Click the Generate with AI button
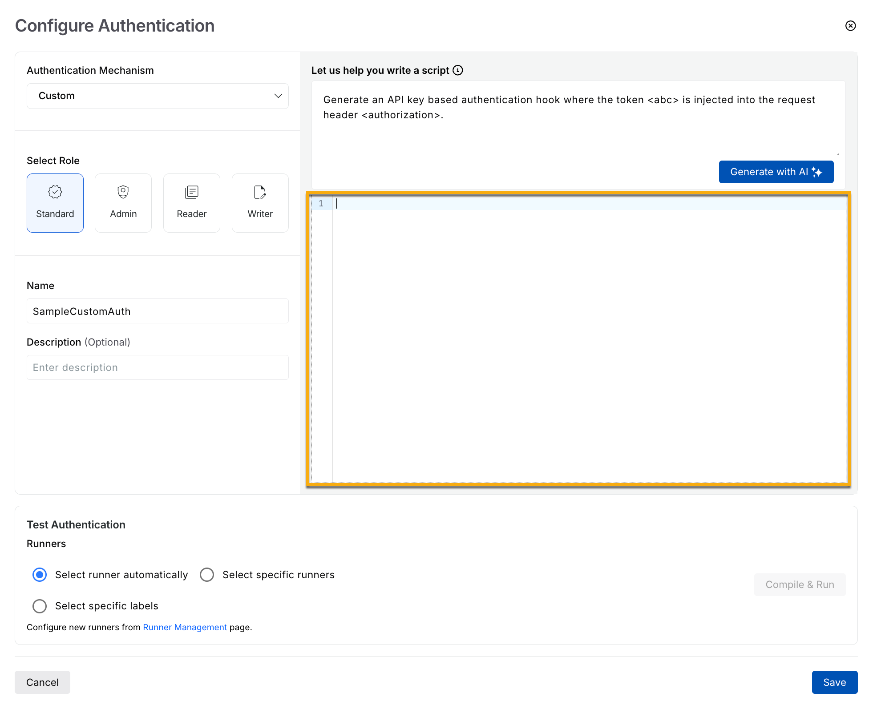The width and height of the screenshot is (873, 709). pos(776,172)
